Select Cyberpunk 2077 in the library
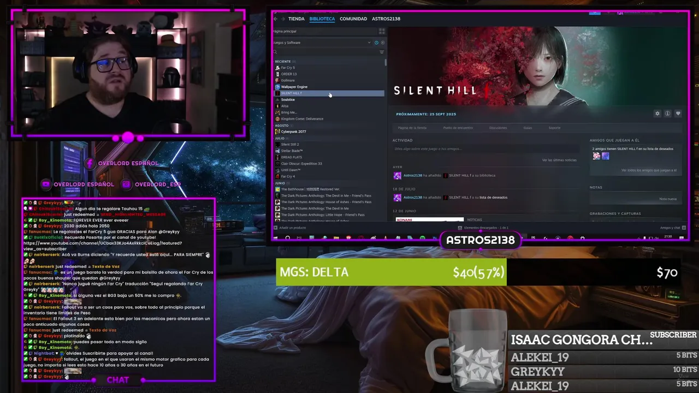 click(x=329, y=132)
